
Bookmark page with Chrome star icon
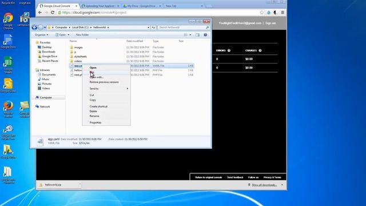point(262,13)
